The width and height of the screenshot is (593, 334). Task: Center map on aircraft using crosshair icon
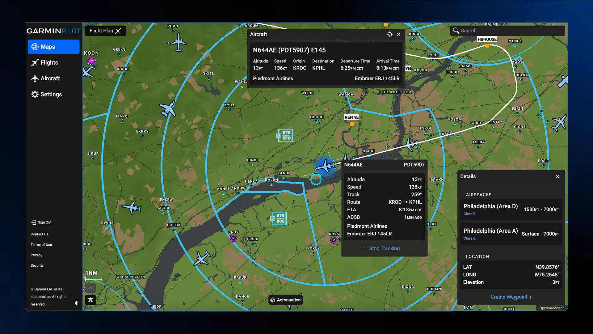click(x=389, y=34)
